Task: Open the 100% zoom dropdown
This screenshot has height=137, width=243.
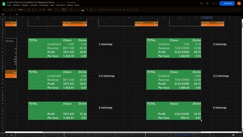Action: [x=22, y=10]
